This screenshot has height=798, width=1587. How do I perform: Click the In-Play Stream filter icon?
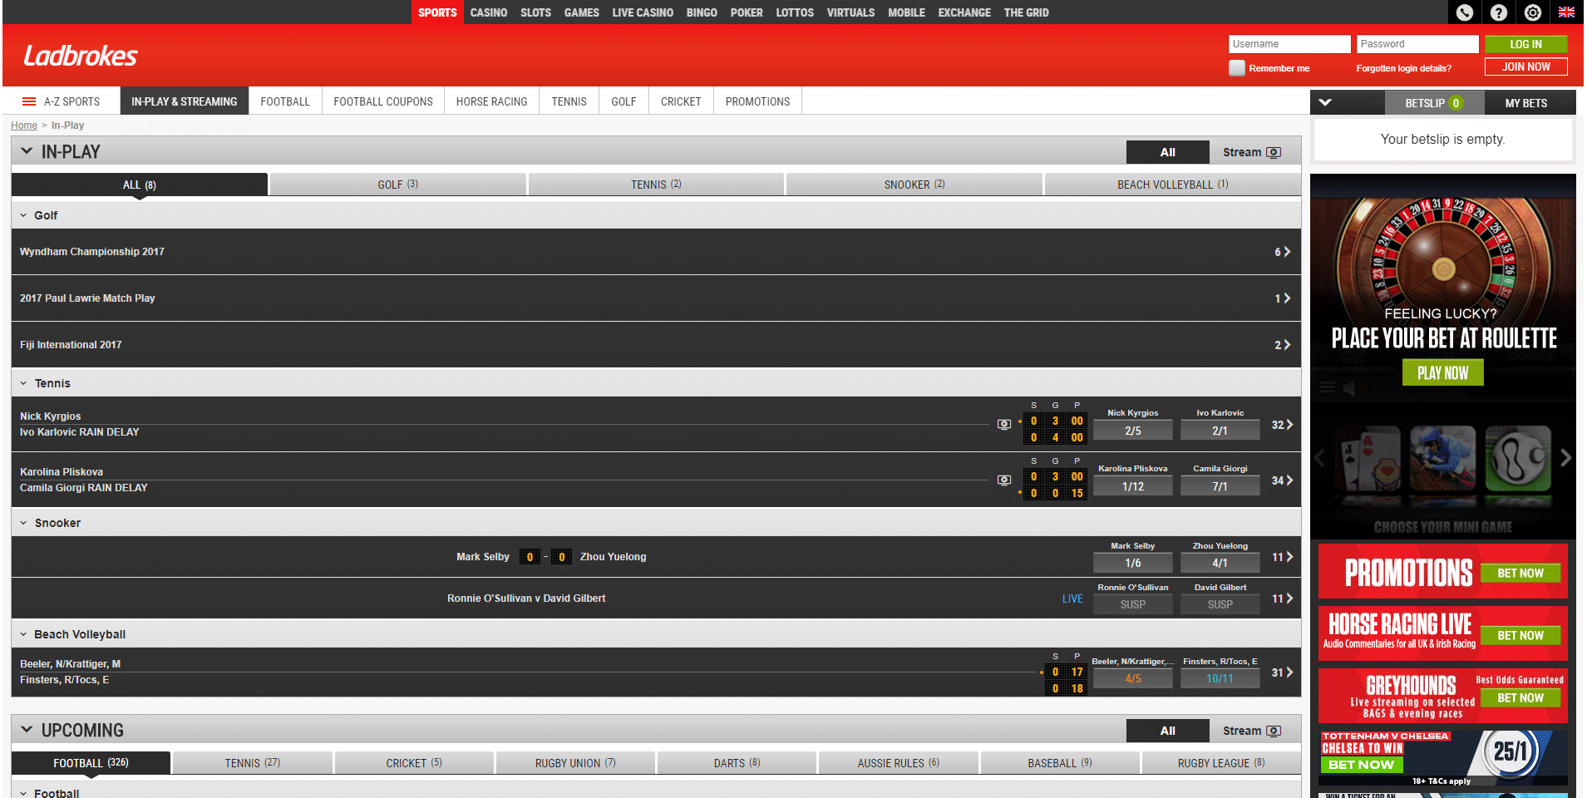pyautogui.click(x=1274, y=152)
